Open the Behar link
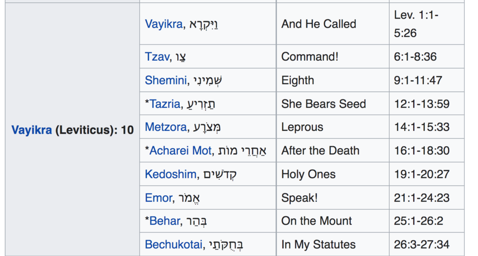Viewport: 478px width, 256px height. [164, 221]
